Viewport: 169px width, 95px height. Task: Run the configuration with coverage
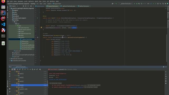coord(139,3)
